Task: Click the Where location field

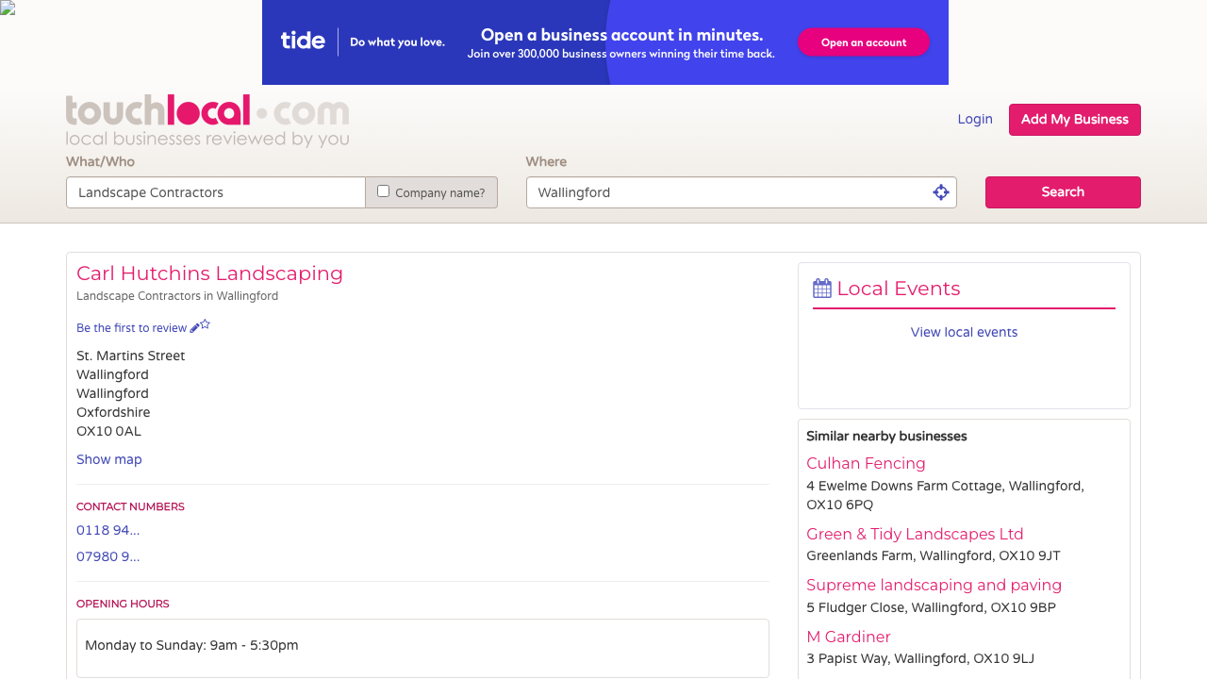Action: pos(726,192)
